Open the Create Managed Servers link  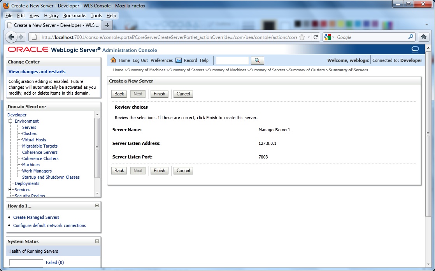[x=36, y=217]
